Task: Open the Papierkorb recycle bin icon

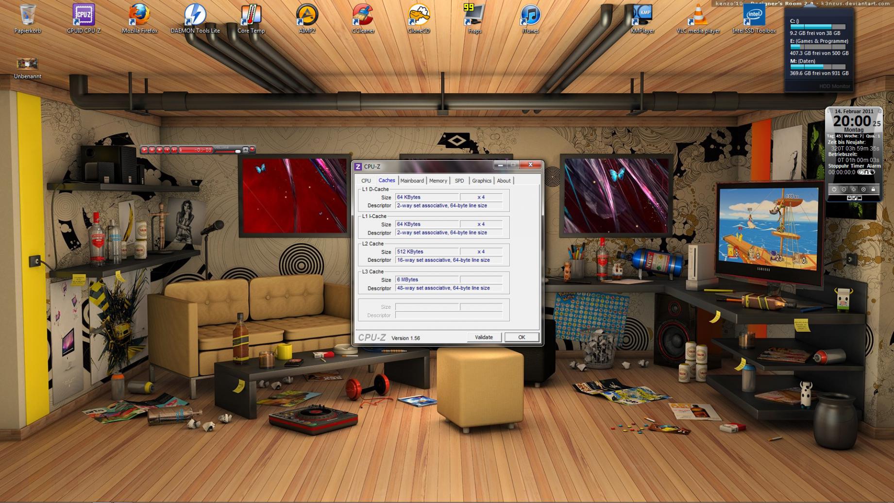Action: tap(28, 18)
